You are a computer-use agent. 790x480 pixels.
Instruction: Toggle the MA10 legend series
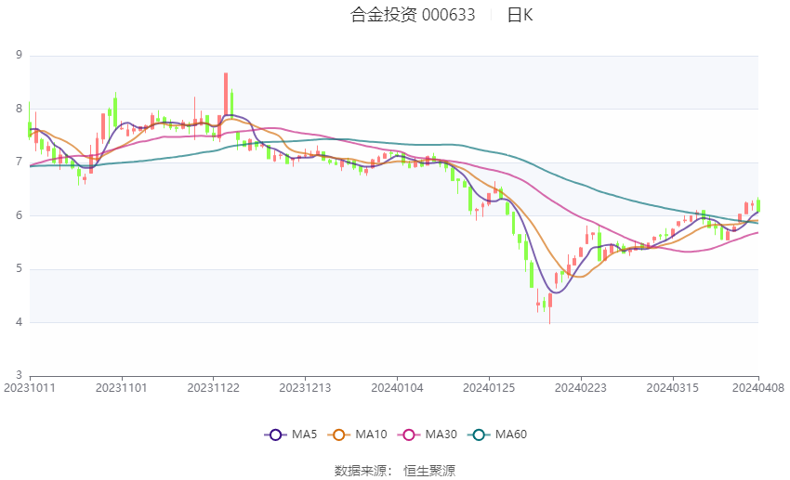(357, 435)
